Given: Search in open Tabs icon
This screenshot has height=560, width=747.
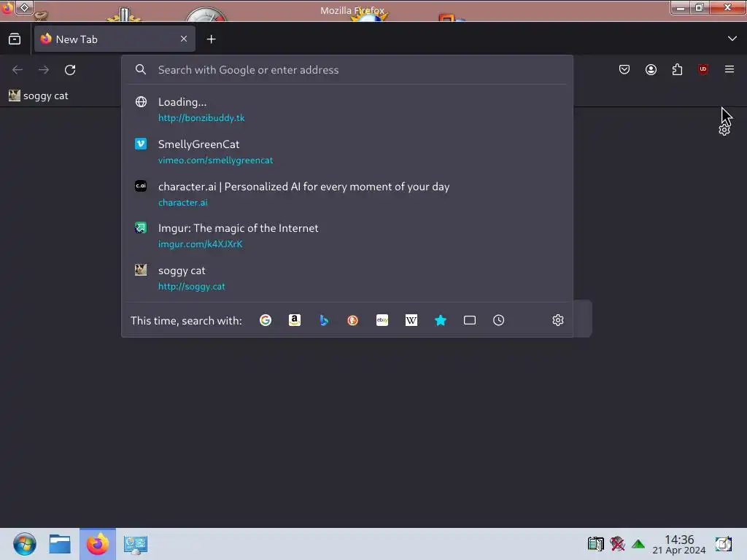Looking at the screenshot, I should pyautogui.click(x=470, y=321).
